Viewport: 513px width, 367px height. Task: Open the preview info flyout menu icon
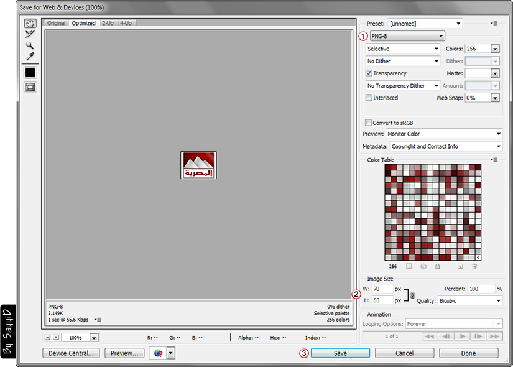pos(98,320)
